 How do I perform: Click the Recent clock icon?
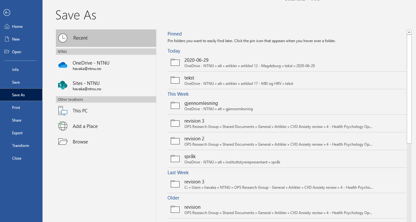pyautogui.click(x=63, y=38)
